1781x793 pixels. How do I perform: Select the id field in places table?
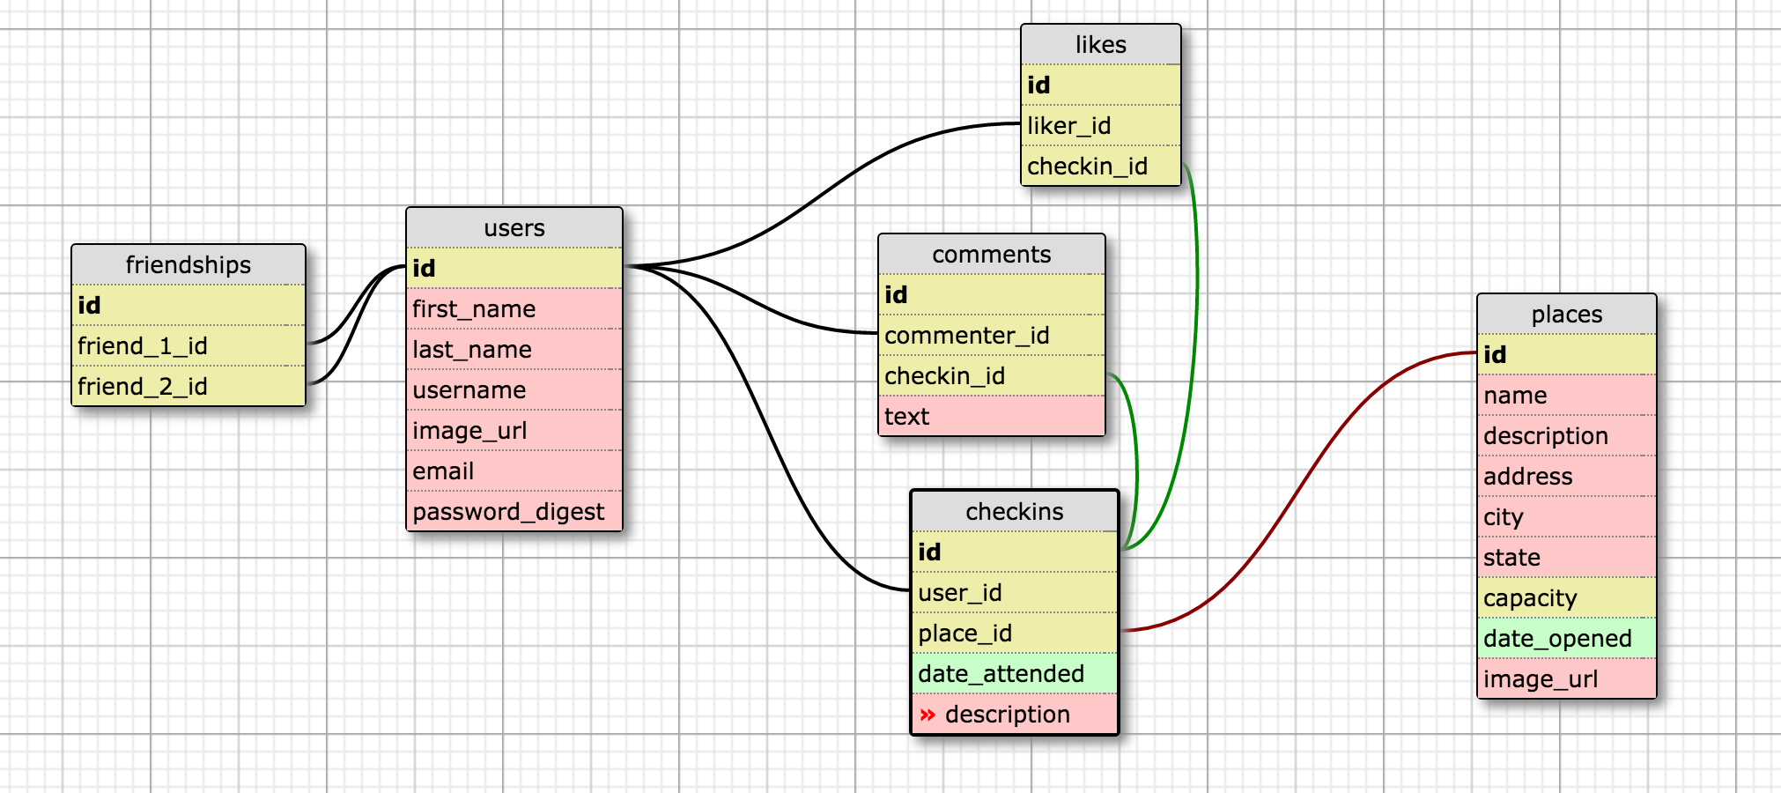(x=1567, y=355)
